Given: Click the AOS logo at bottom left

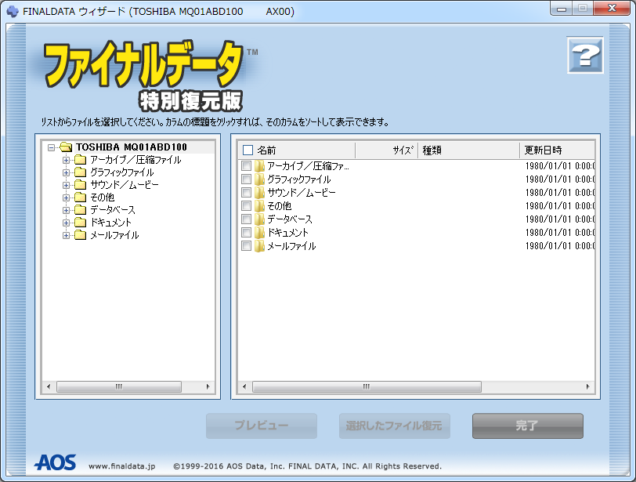Looking at the screenshot, I should click(x=55, y=463).
